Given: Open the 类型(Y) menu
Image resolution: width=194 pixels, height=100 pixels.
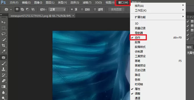Looking at the screenshot, I should tap(62, 2).
